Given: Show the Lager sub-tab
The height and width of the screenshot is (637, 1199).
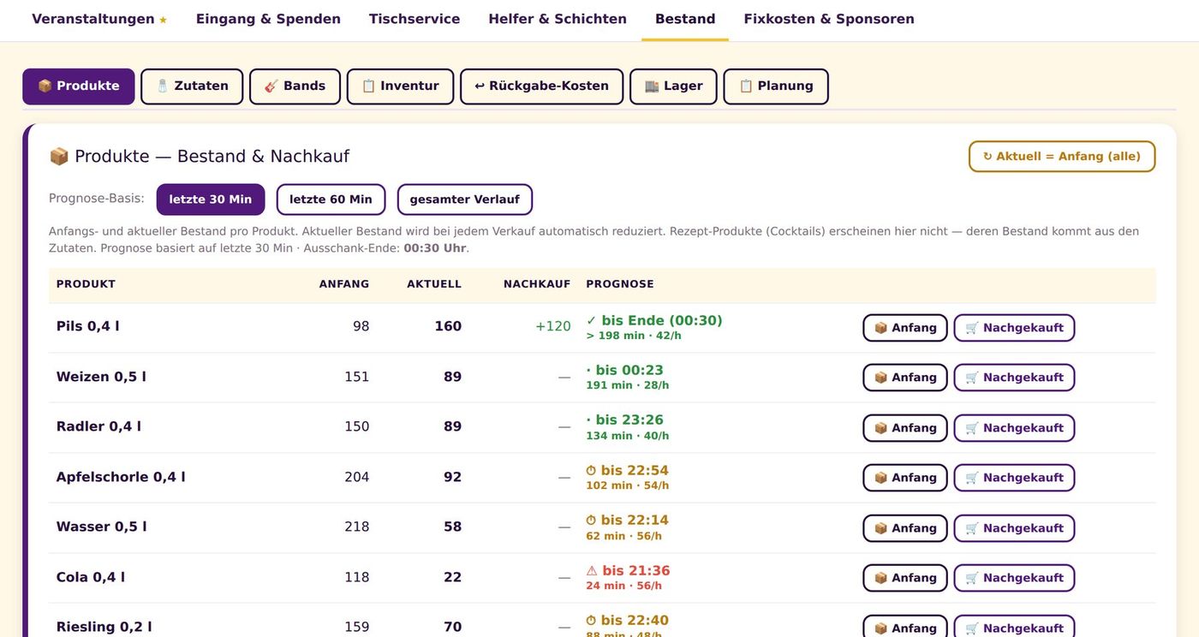Looking at the screenshot, I should 673,86.
